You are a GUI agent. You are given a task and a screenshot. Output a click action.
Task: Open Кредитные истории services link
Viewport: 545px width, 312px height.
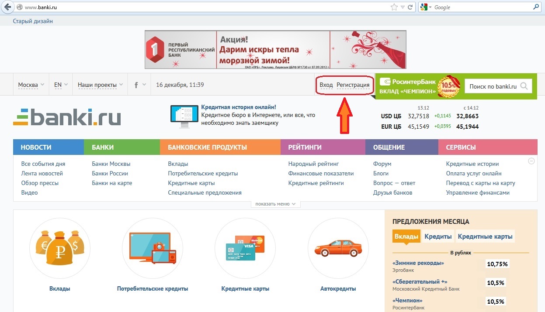472,164
